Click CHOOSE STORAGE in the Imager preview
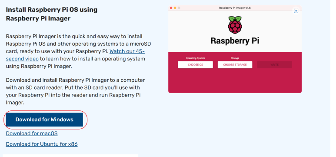The image size is (336, 157). click(235, 65)
